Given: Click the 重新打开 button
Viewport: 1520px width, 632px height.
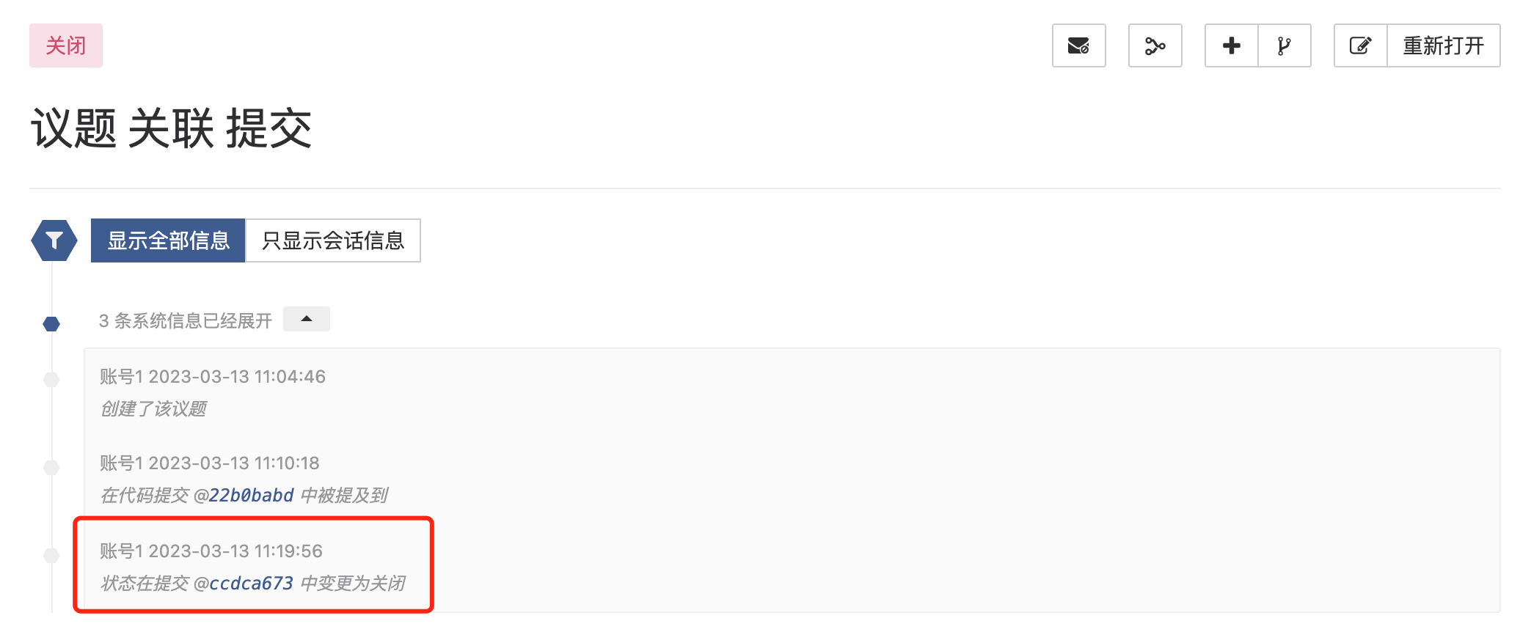Looking at the screenshot, I should coord(1443,45).
